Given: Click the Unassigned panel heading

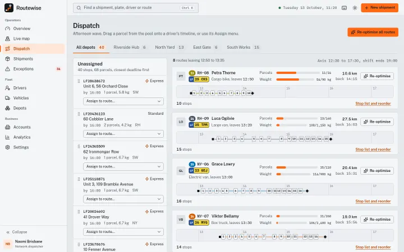Looking at the screenshot, I should pos(90,64).
